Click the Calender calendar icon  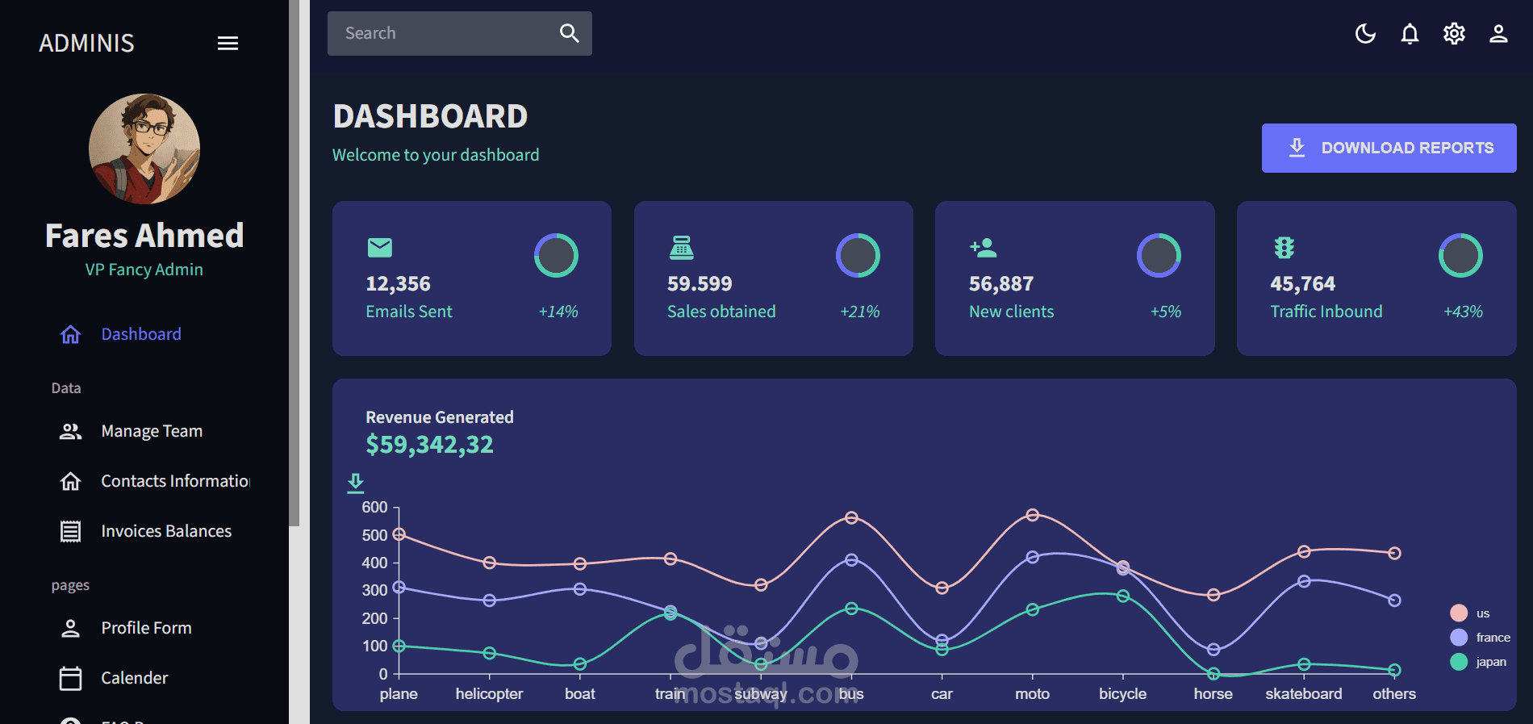click(71, 678)
